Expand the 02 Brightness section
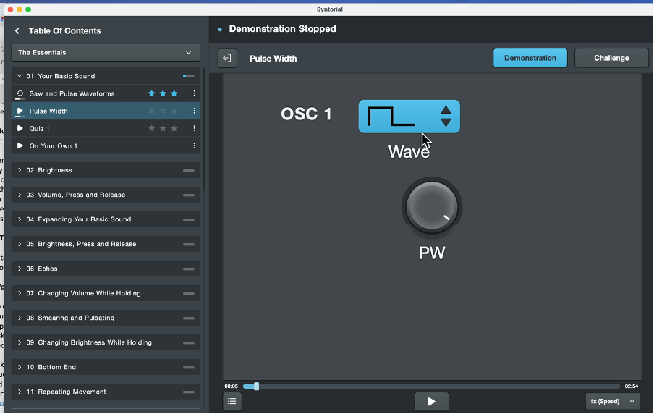The width and height of the screenshot is (654, 414). coord(20,170)
